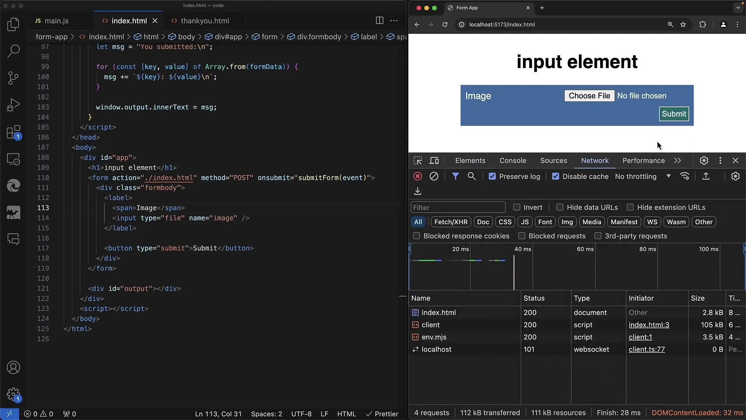This screenshot has height=420, width=746.
Task: Expand the more tabs chevron in DevTools
Action: [x=677, y=161]
